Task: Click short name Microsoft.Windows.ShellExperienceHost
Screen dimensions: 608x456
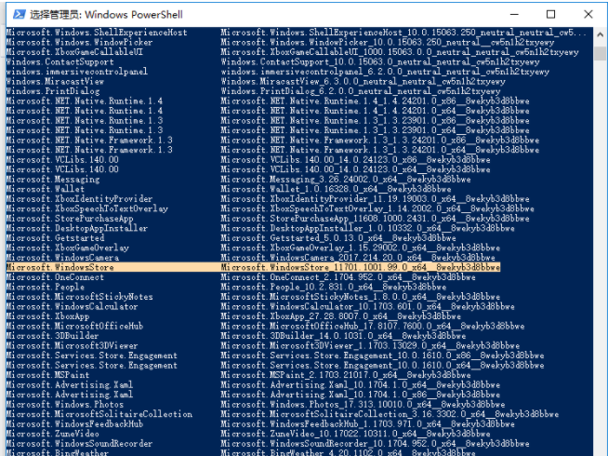Action: tap(97, 33)
